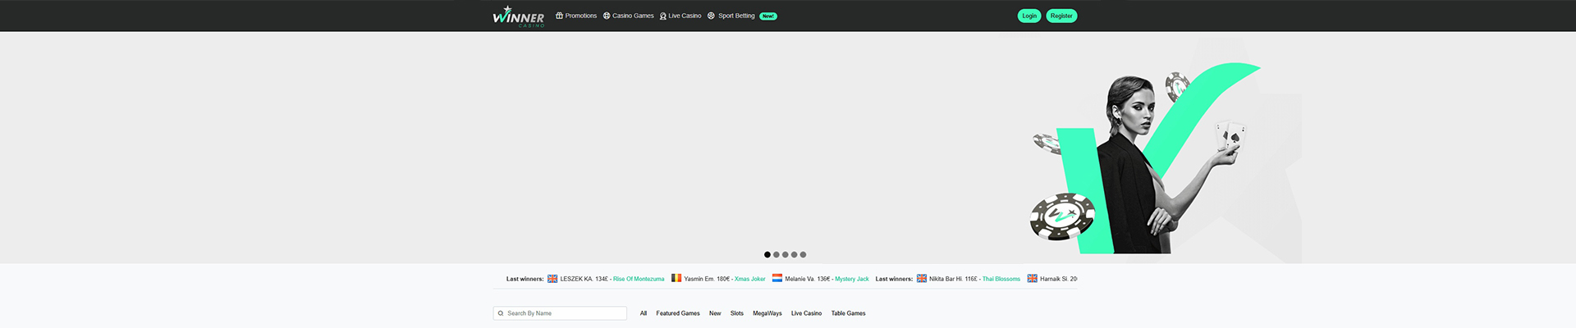Open the Rise Of Montezuma game link

point(639,279)
